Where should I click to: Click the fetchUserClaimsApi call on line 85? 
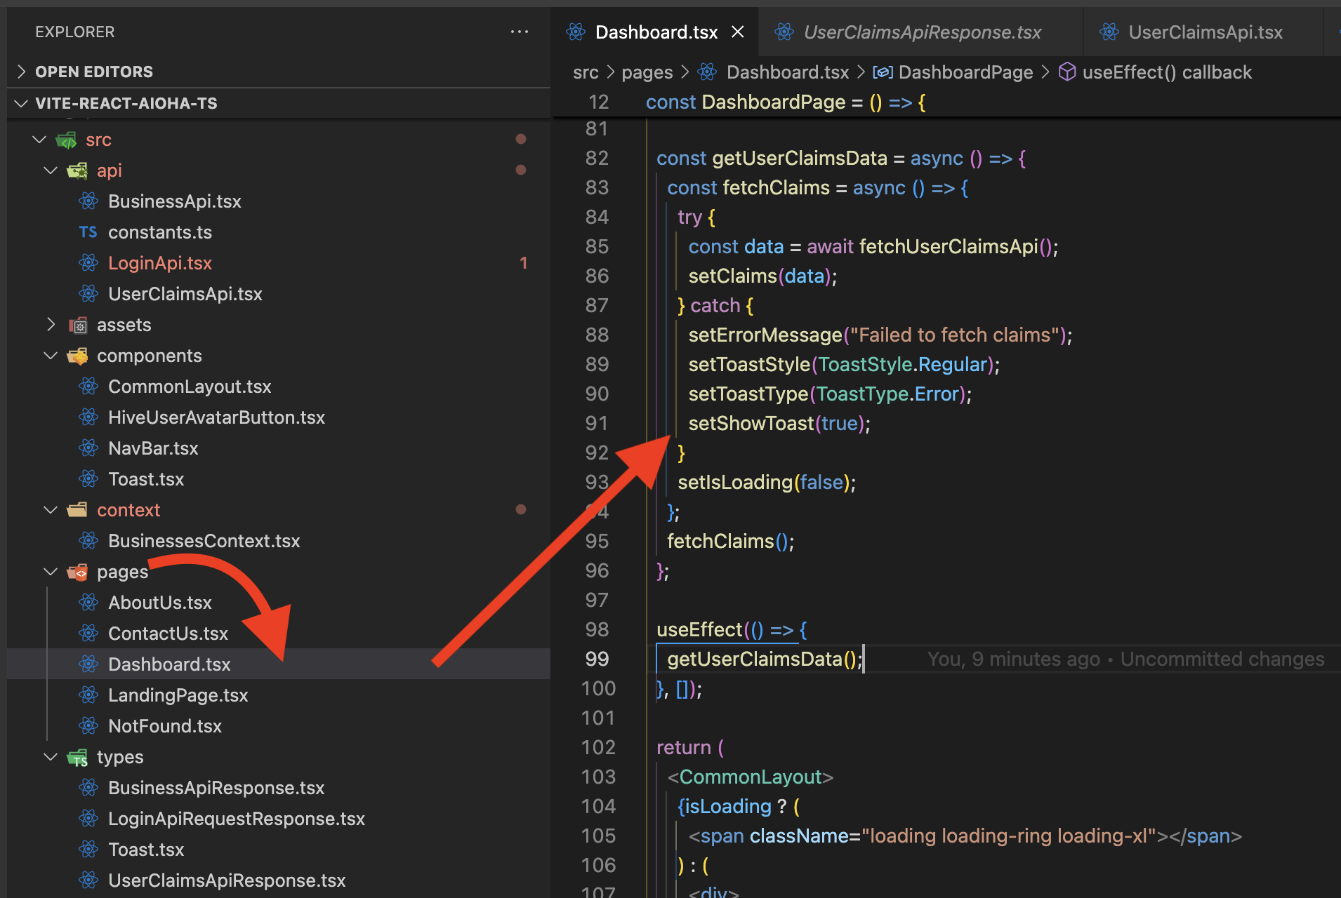949,246
